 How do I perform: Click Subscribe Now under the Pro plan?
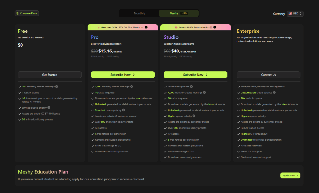(123, 75)
